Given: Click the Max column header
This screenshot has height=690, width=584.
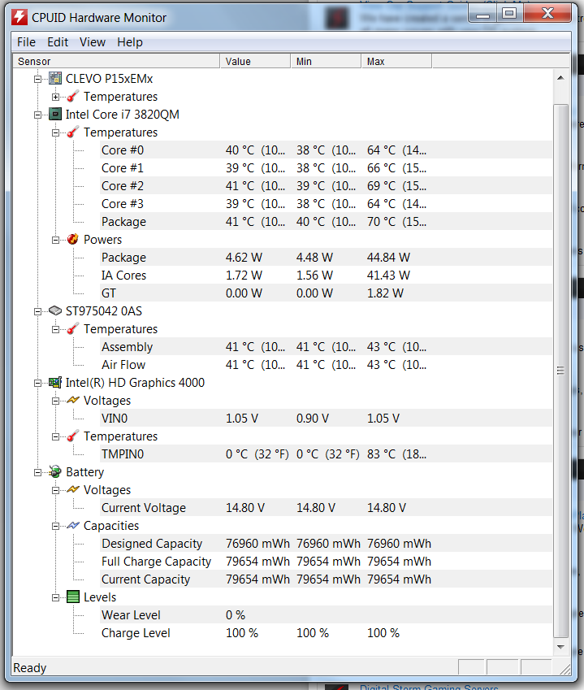Looking at the screenshot, I should click(396, 61).
